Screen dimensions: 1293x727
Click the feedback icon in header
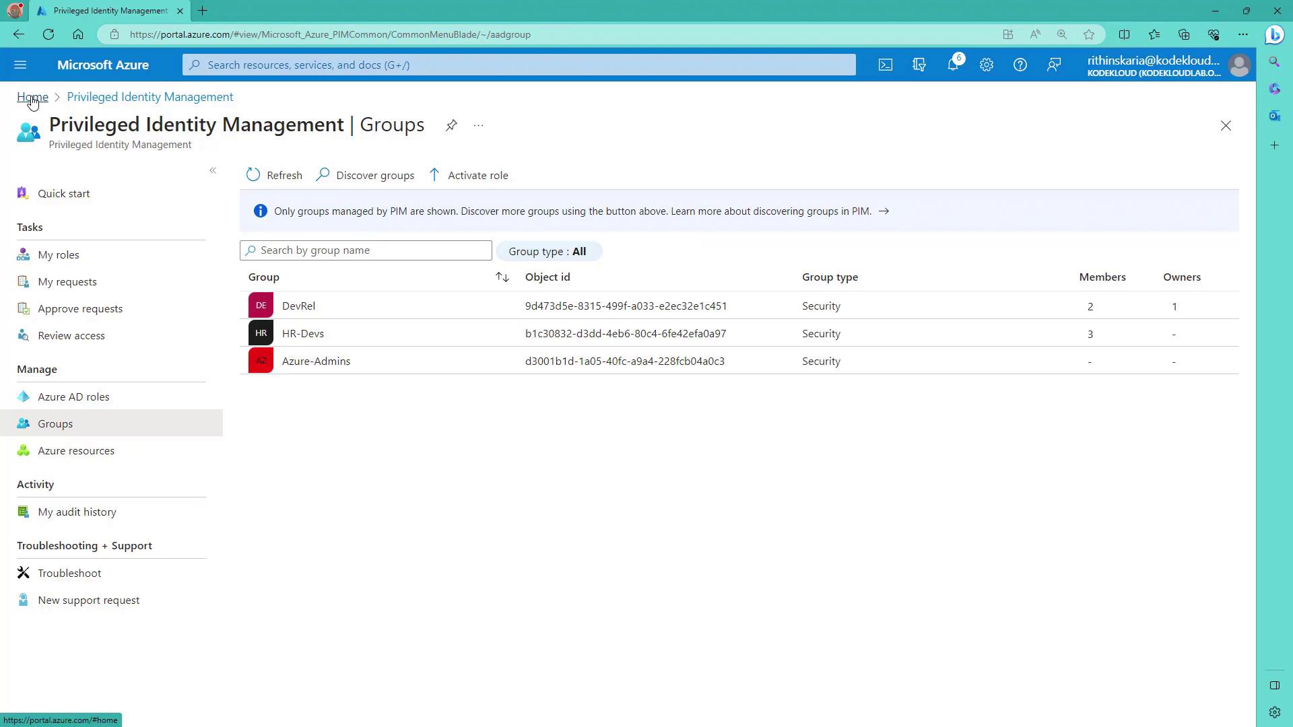pyautogui.click(x=1054, y=65)
